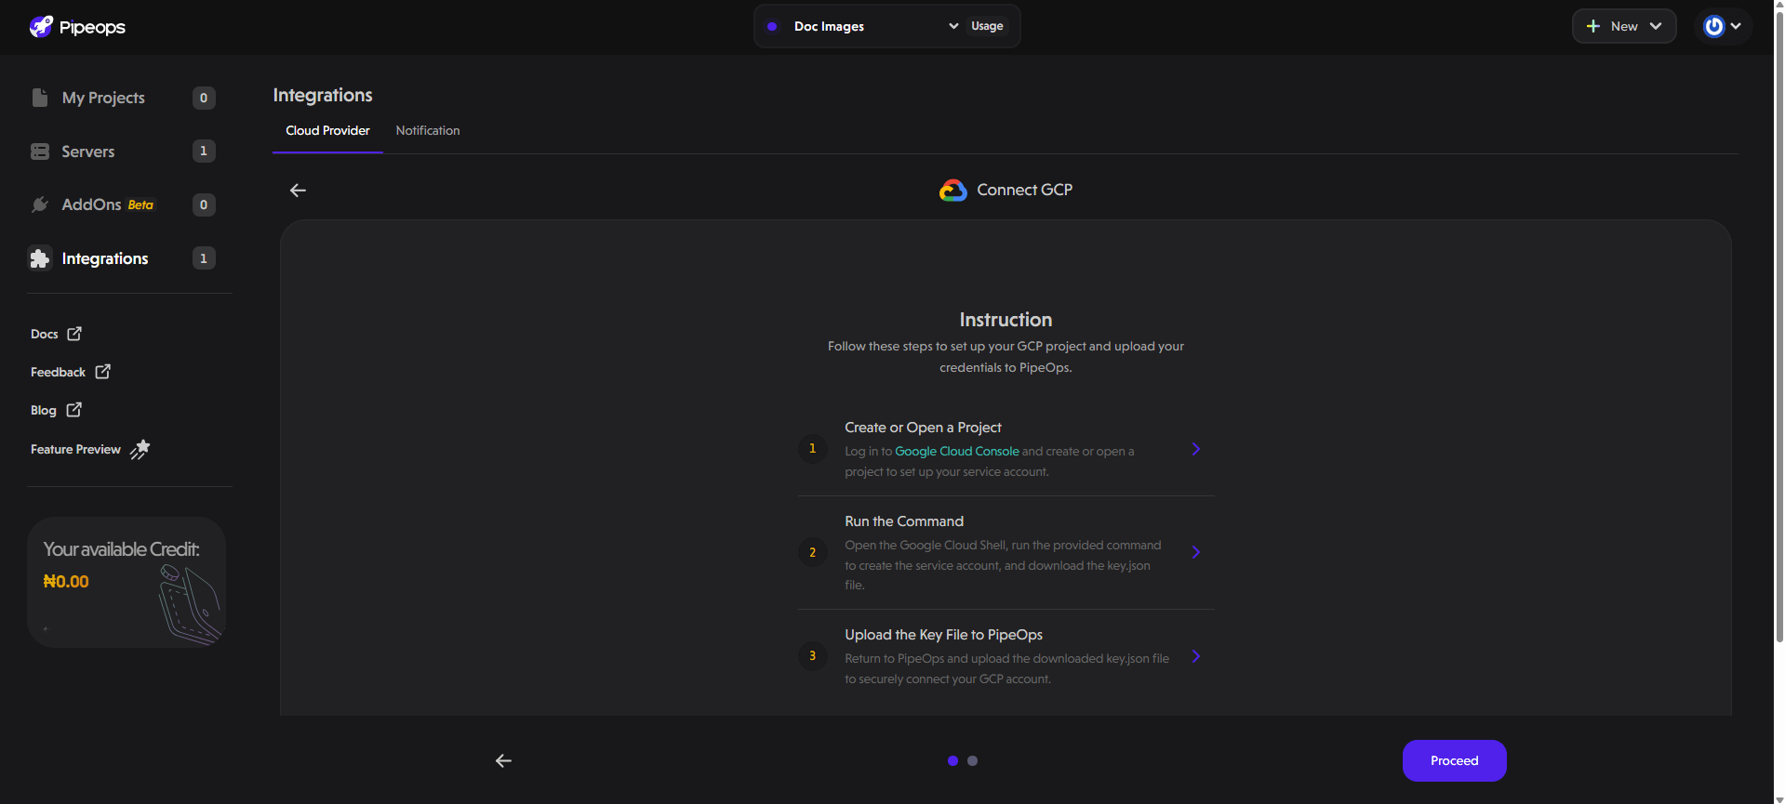Click step number 2 circle
The height and width of the screenshot is (804, 1785).
pyautogui.click(x=812, y=552)
